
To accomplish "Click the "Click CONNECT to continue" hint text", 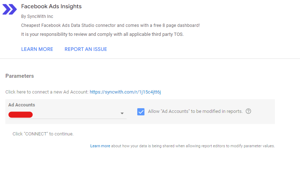I will [43, 134].
